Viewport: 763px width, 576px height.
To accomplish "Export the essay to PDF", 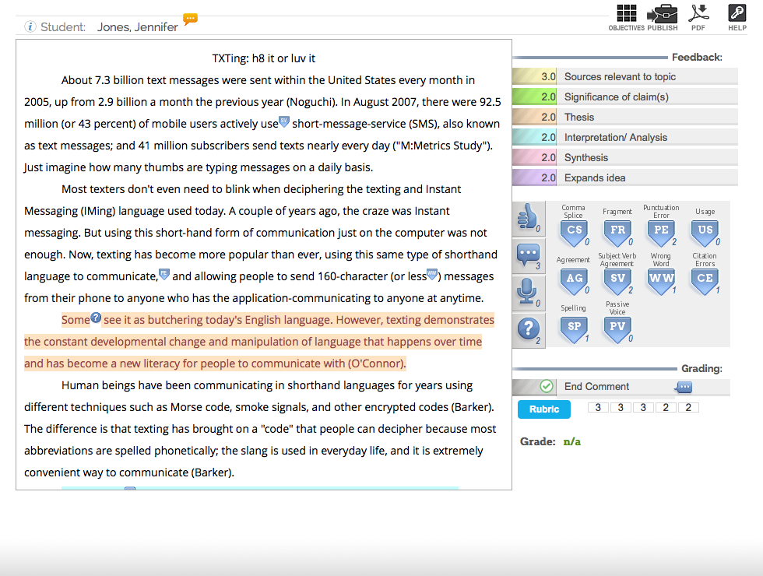I will coord(698,14).
